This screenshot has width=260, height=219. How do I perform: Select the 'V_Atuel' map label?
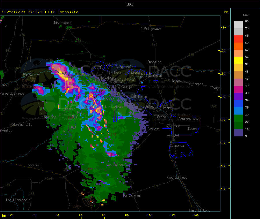(148, 106)
